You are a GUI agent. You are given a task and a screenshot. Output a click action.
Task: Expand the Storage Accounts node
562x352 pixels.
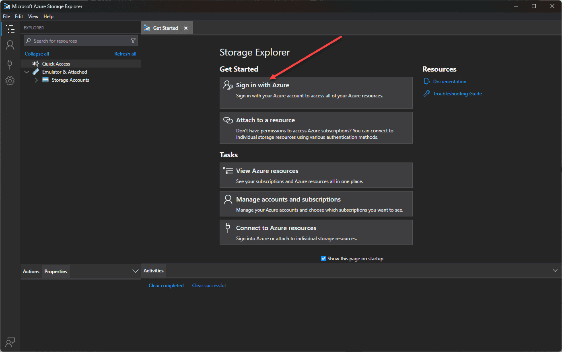36,80
